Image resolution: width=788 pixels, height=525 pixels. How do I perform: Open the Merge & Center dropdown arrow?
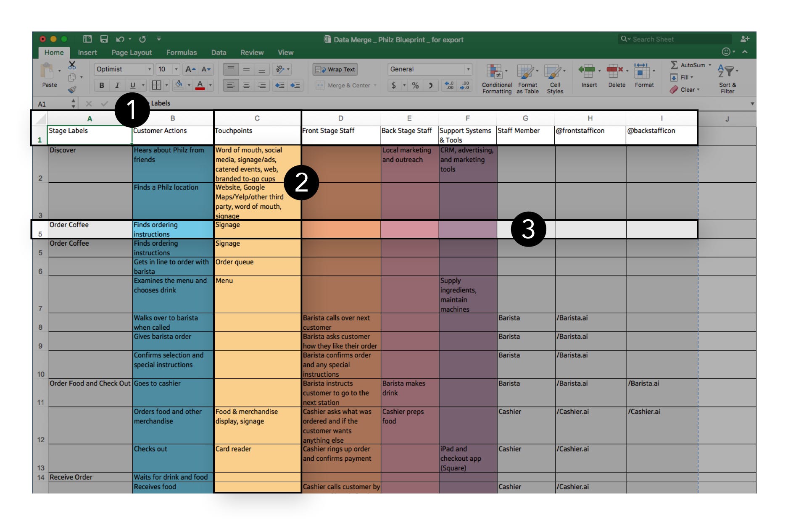coord(375,86)
